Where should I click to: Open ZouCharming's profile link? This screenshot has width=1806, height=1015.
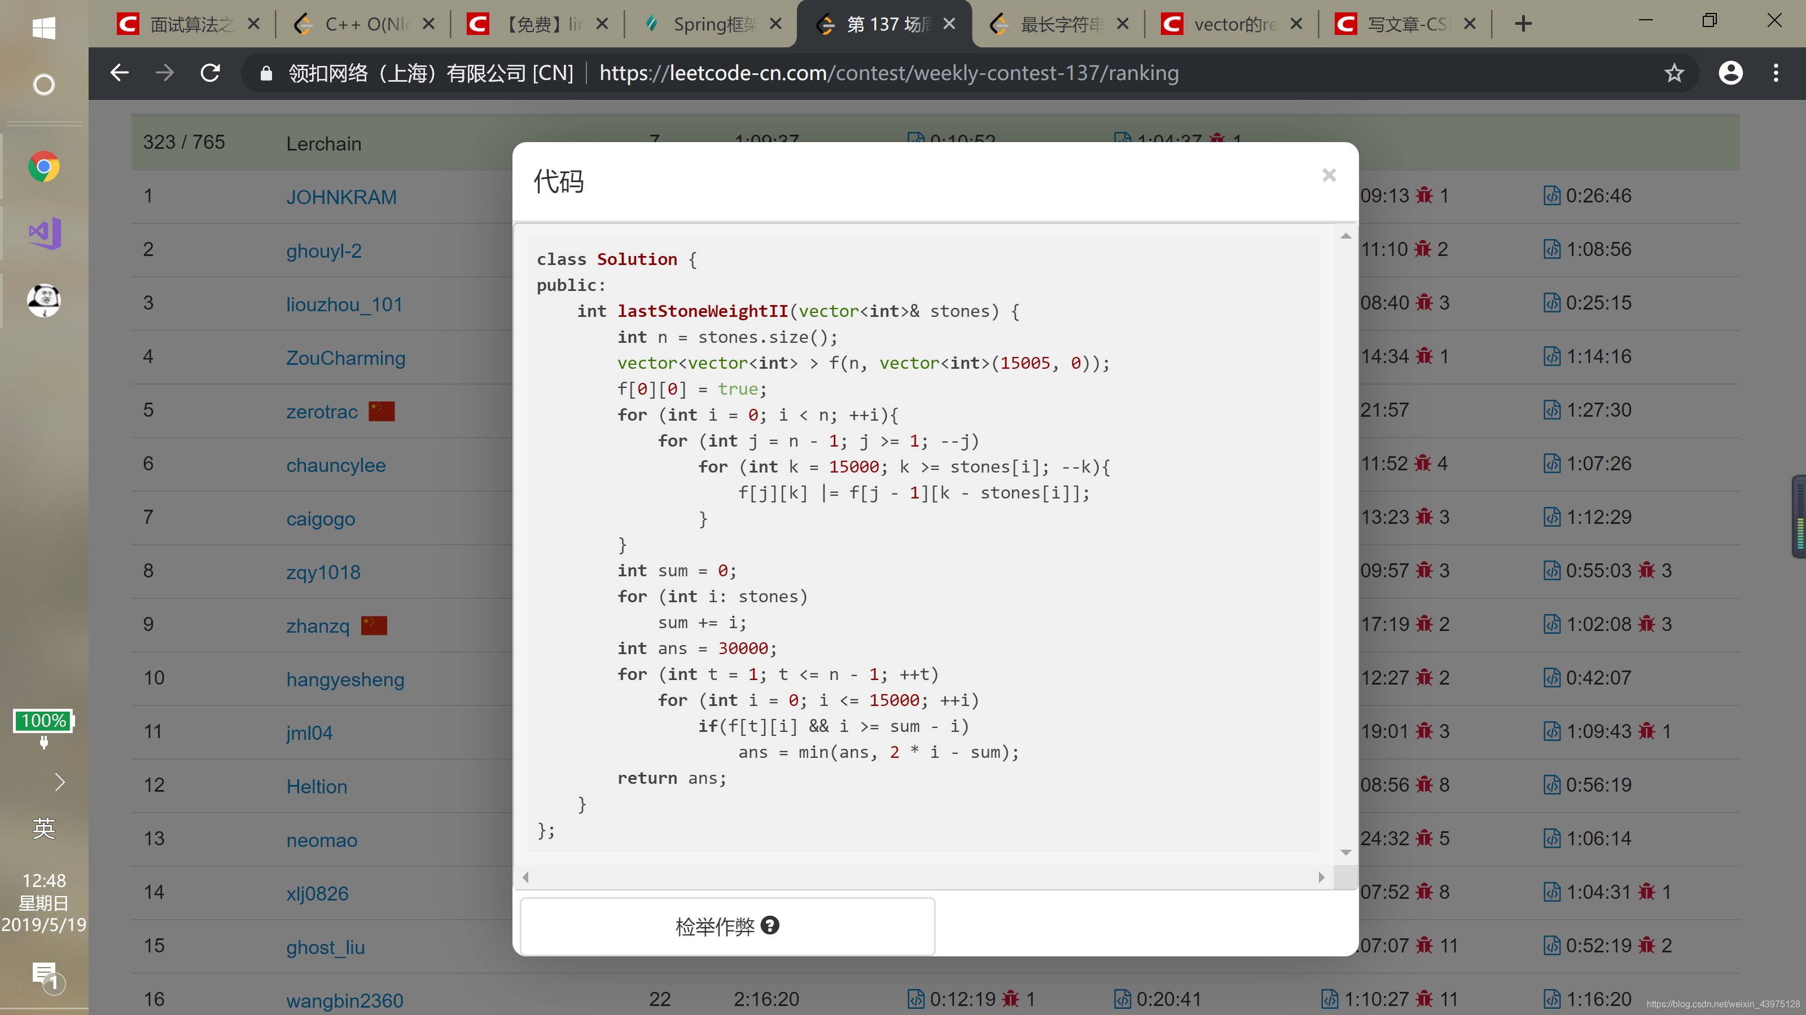pos(345,358)
